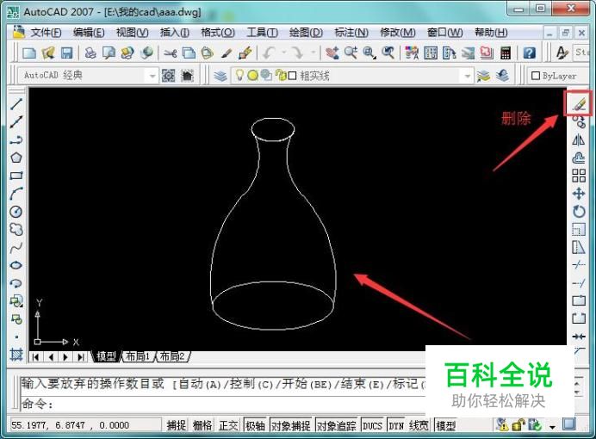Click the Mirror tool
Screen dimensions: 596x439
(579, 139)
